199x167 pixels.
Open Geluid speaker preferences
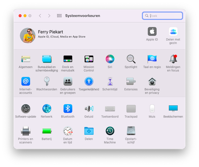(89, 108)
